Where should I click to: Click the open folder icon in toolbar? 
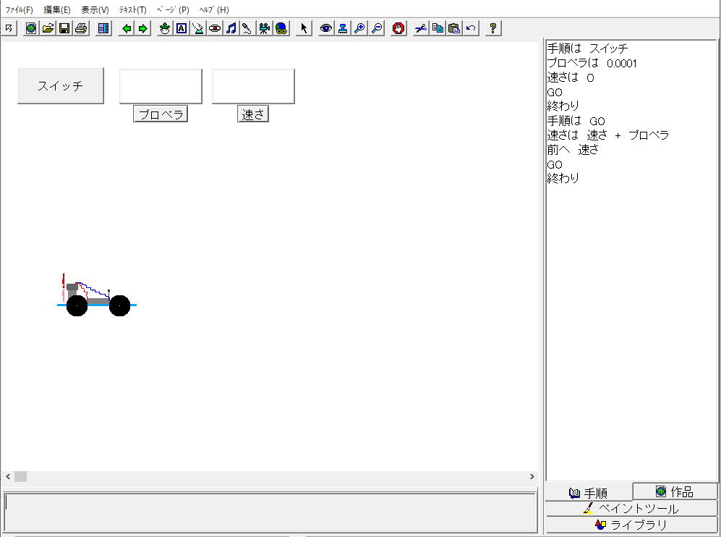(48, 28)
